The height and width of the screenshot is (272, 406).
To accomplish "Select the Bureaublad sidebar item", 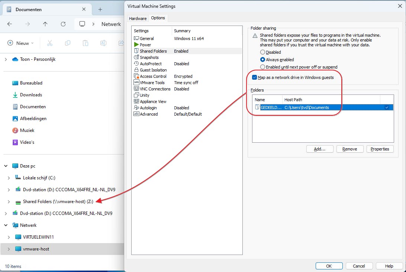I will pyautogui.click(x=27, y=83).
